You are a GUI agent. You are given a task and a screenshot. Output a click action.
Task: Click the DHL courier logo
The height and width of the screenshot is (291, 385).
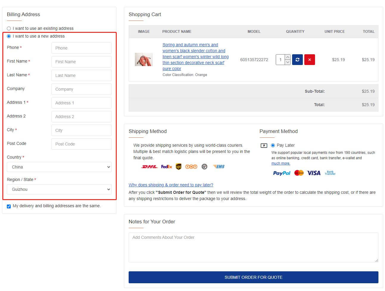[149, 167]
